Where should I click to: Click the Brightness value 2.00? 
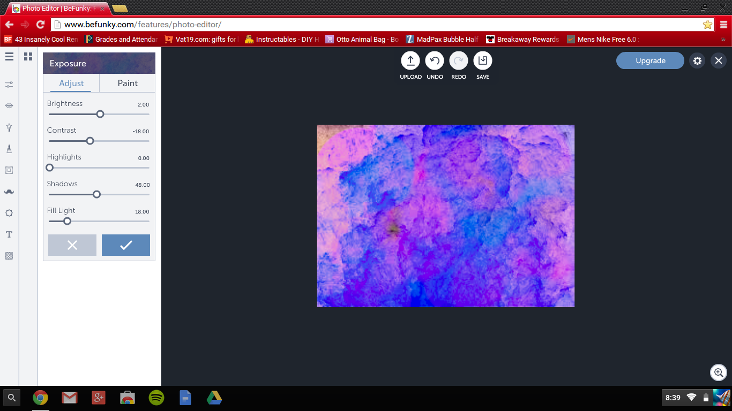click(143, 105)
